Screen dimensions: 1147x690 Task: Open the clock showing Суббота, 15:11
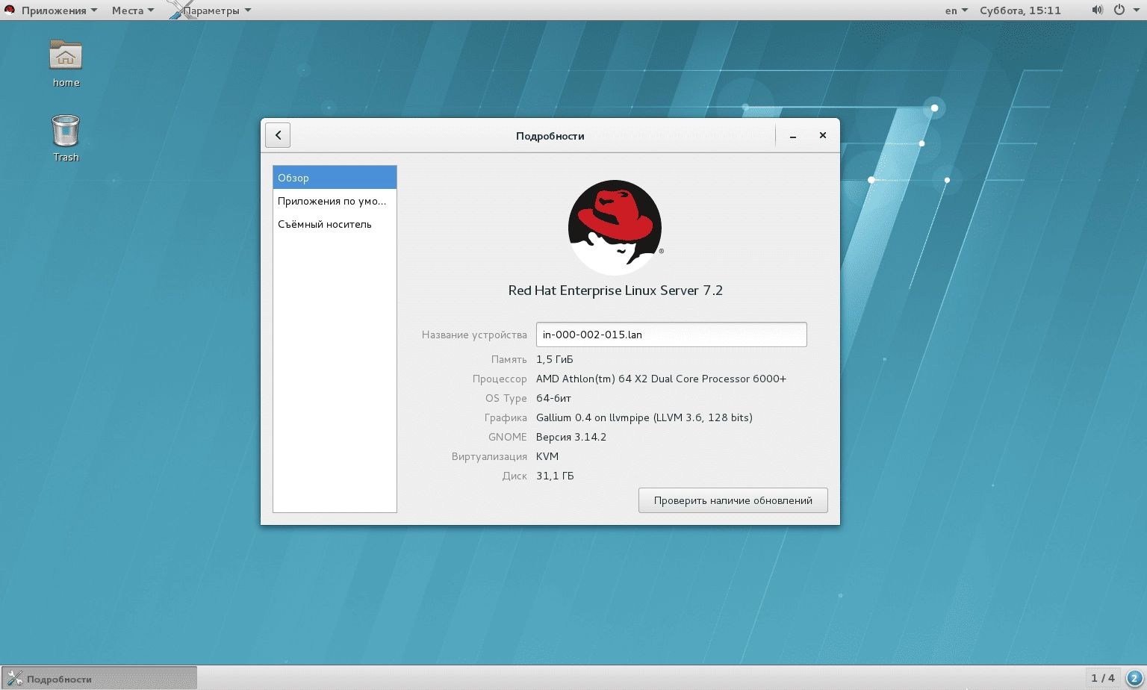[x=1020, y=10]
